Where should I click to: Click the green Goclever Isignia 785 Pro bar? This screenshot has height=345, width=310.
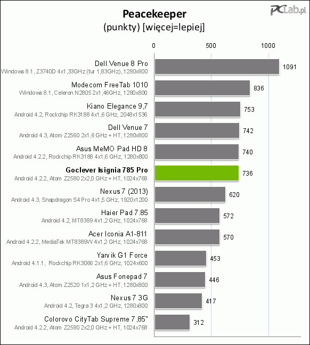pos(197,173)
